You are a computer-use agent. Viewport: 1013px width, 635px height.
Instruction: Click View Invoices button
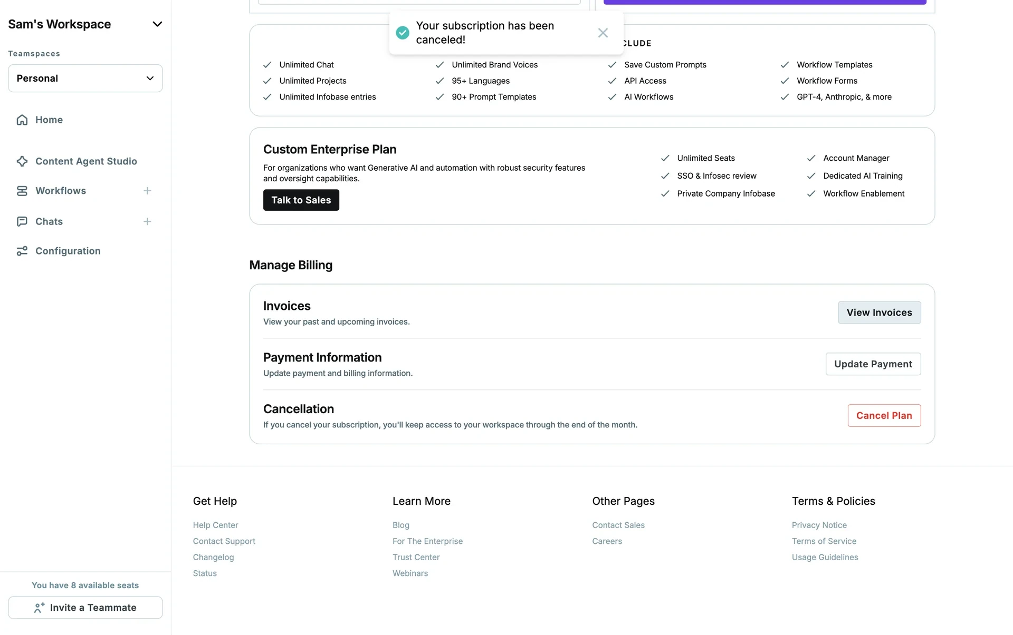(880, 312)
